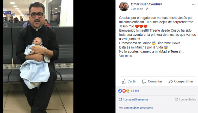
Task: Click the thumbs-up icon beside Curtir
Action: pos(124,81)
